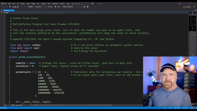Click the Live Share button
The width and height of the screenshot is (197, 111).
click(x=187, y=7)
